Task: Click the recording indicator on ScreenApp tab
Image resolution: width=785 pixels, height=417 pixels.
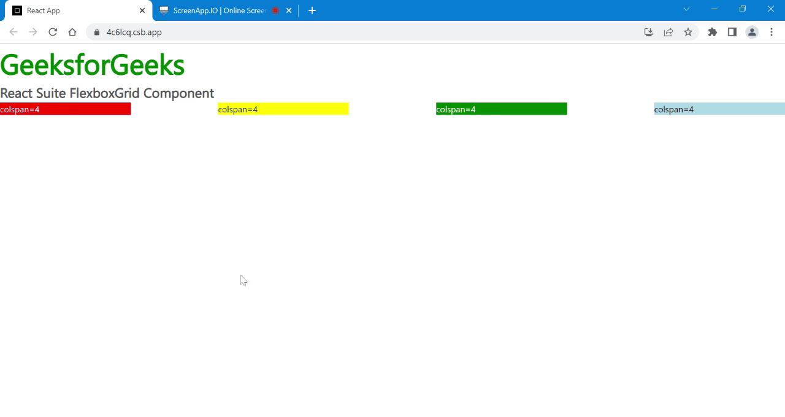Action: tap(275, 10)
